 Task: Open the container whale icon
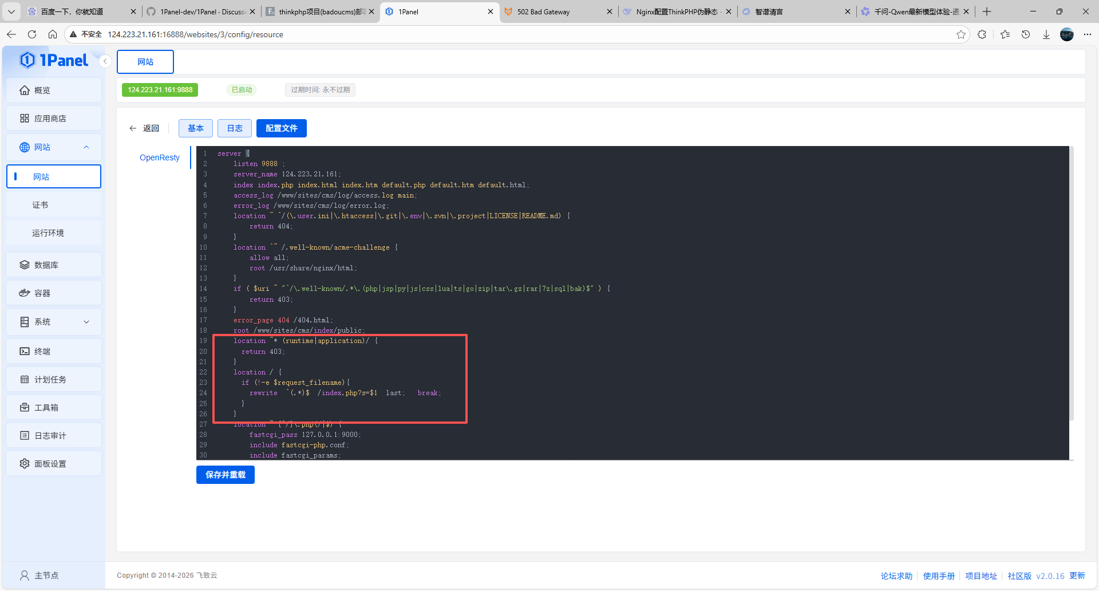25,293
